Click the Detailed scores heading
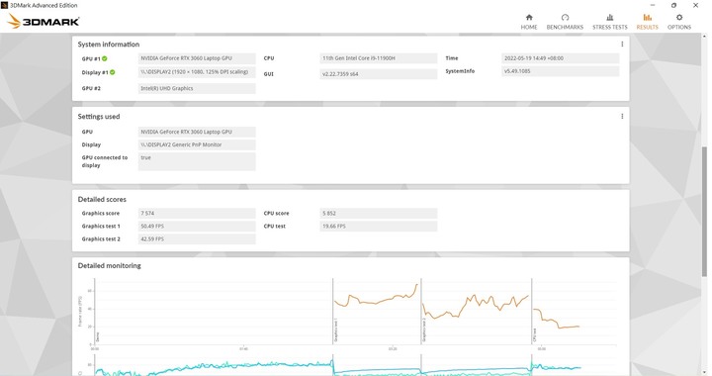 tap(102, 199)
